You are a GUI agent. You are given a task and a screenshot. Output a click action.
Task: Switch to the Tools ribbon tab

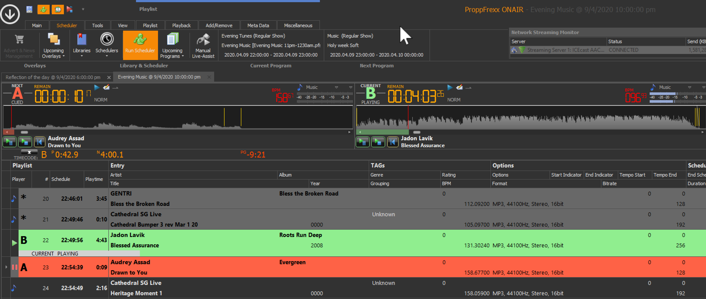coord(98,25)
